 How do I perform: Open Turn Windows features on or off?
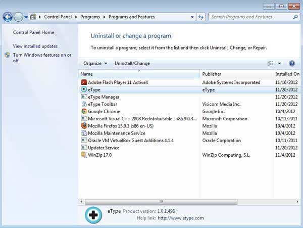(x=42, y=58)
